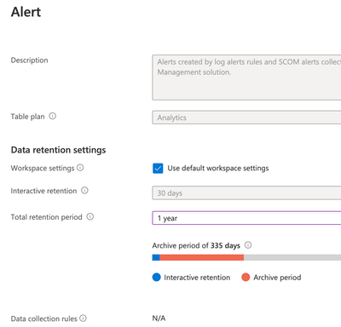Image resolution: width=341 pixels, height=327 pixels.
Task: Click the blue interactive segment of retention bar
Action: click(x=156, y=257)
